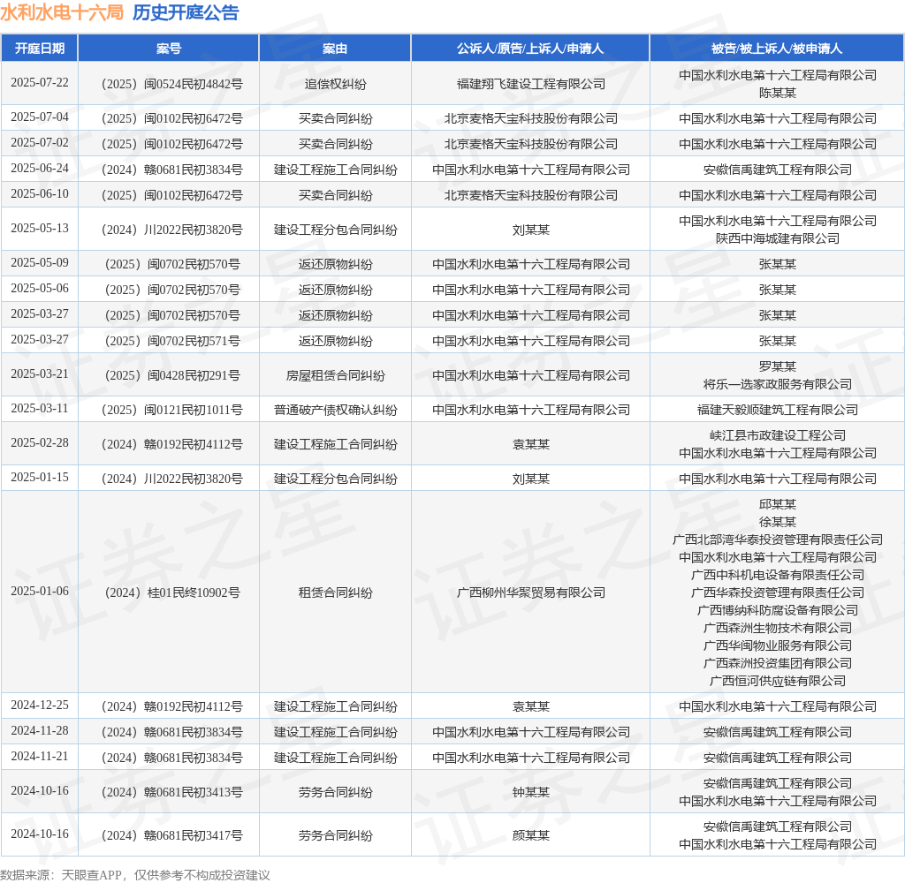The height and width of the screenshot is (883, 905).
Task: Select case number 赣0681民初3413号
Action: pyautogui.click(x=172, y=792)
